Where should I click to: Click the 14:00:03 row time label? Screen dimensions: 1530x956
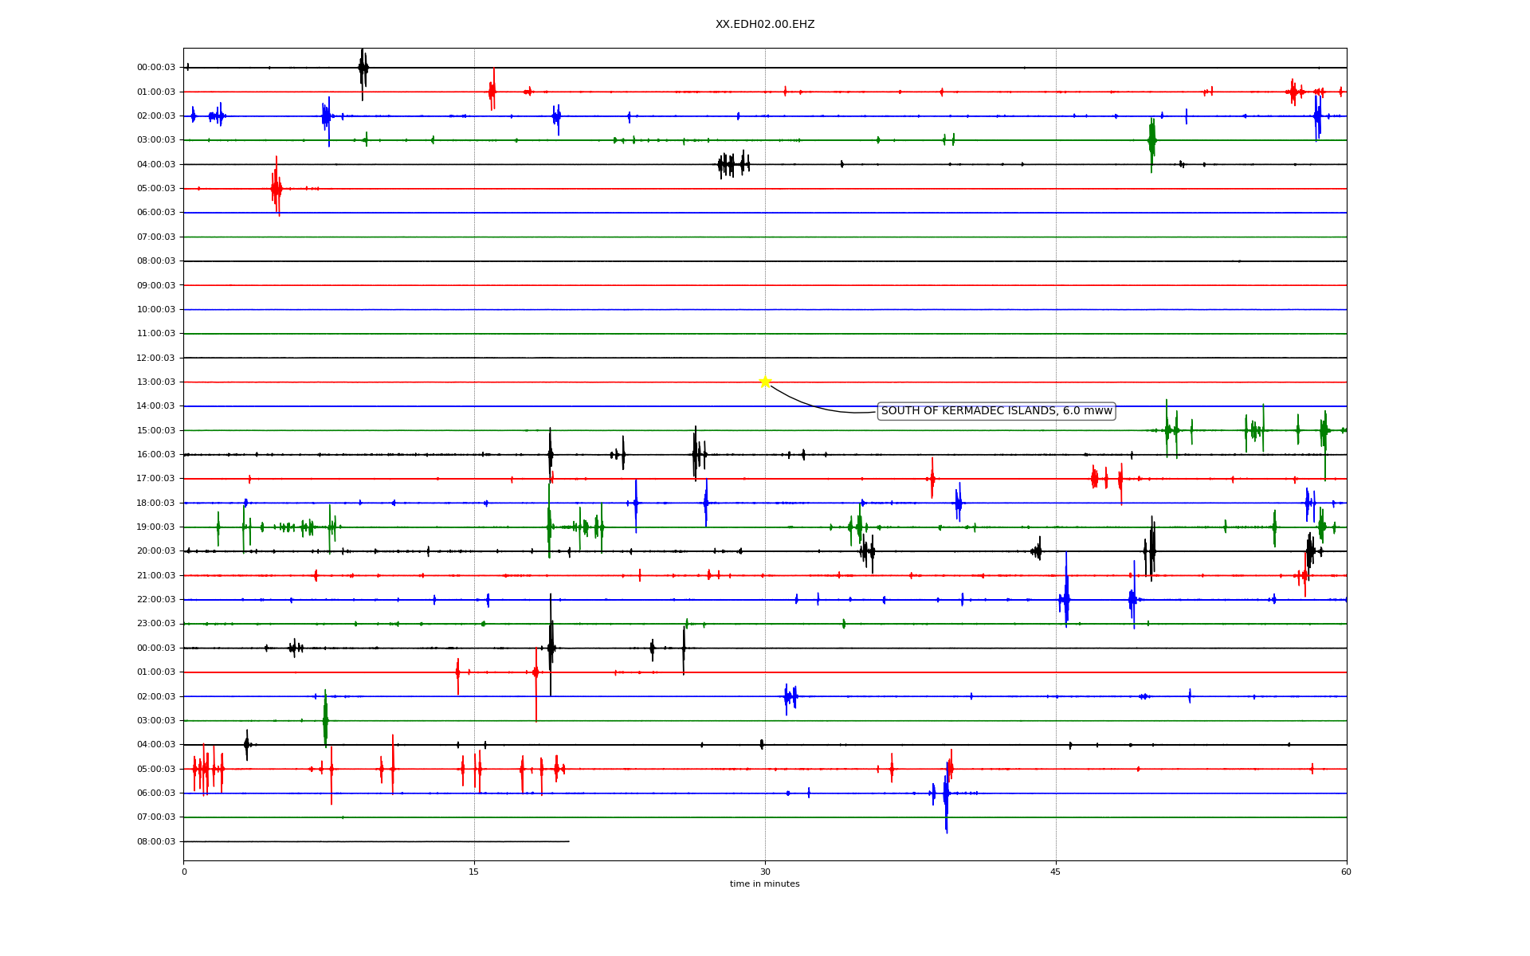coord(156,406)
